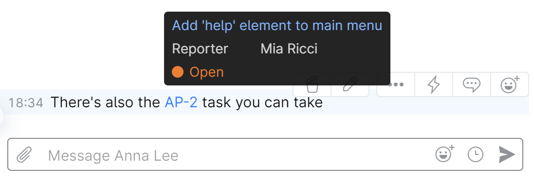The image size is (534, 183).
Task: Delete the message with trash icon
Action: coord(312,84)
